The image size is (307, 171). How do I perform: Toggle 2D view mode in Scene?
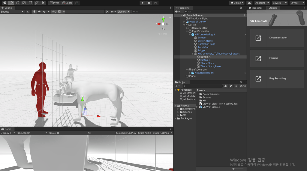tap(28, 12)
